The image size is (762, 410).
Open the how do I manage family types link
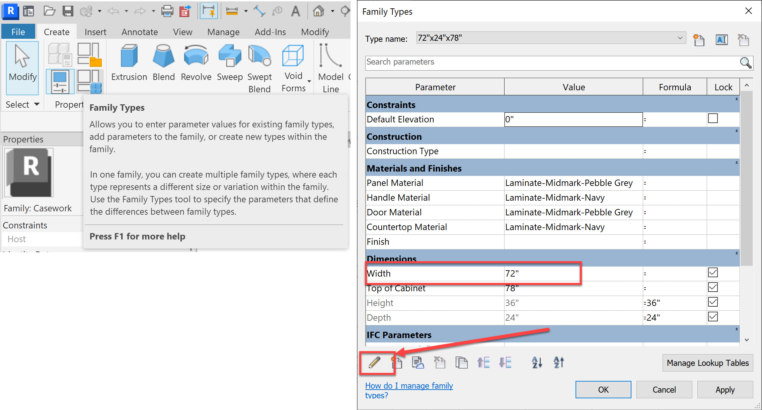[x=408, y=386]
